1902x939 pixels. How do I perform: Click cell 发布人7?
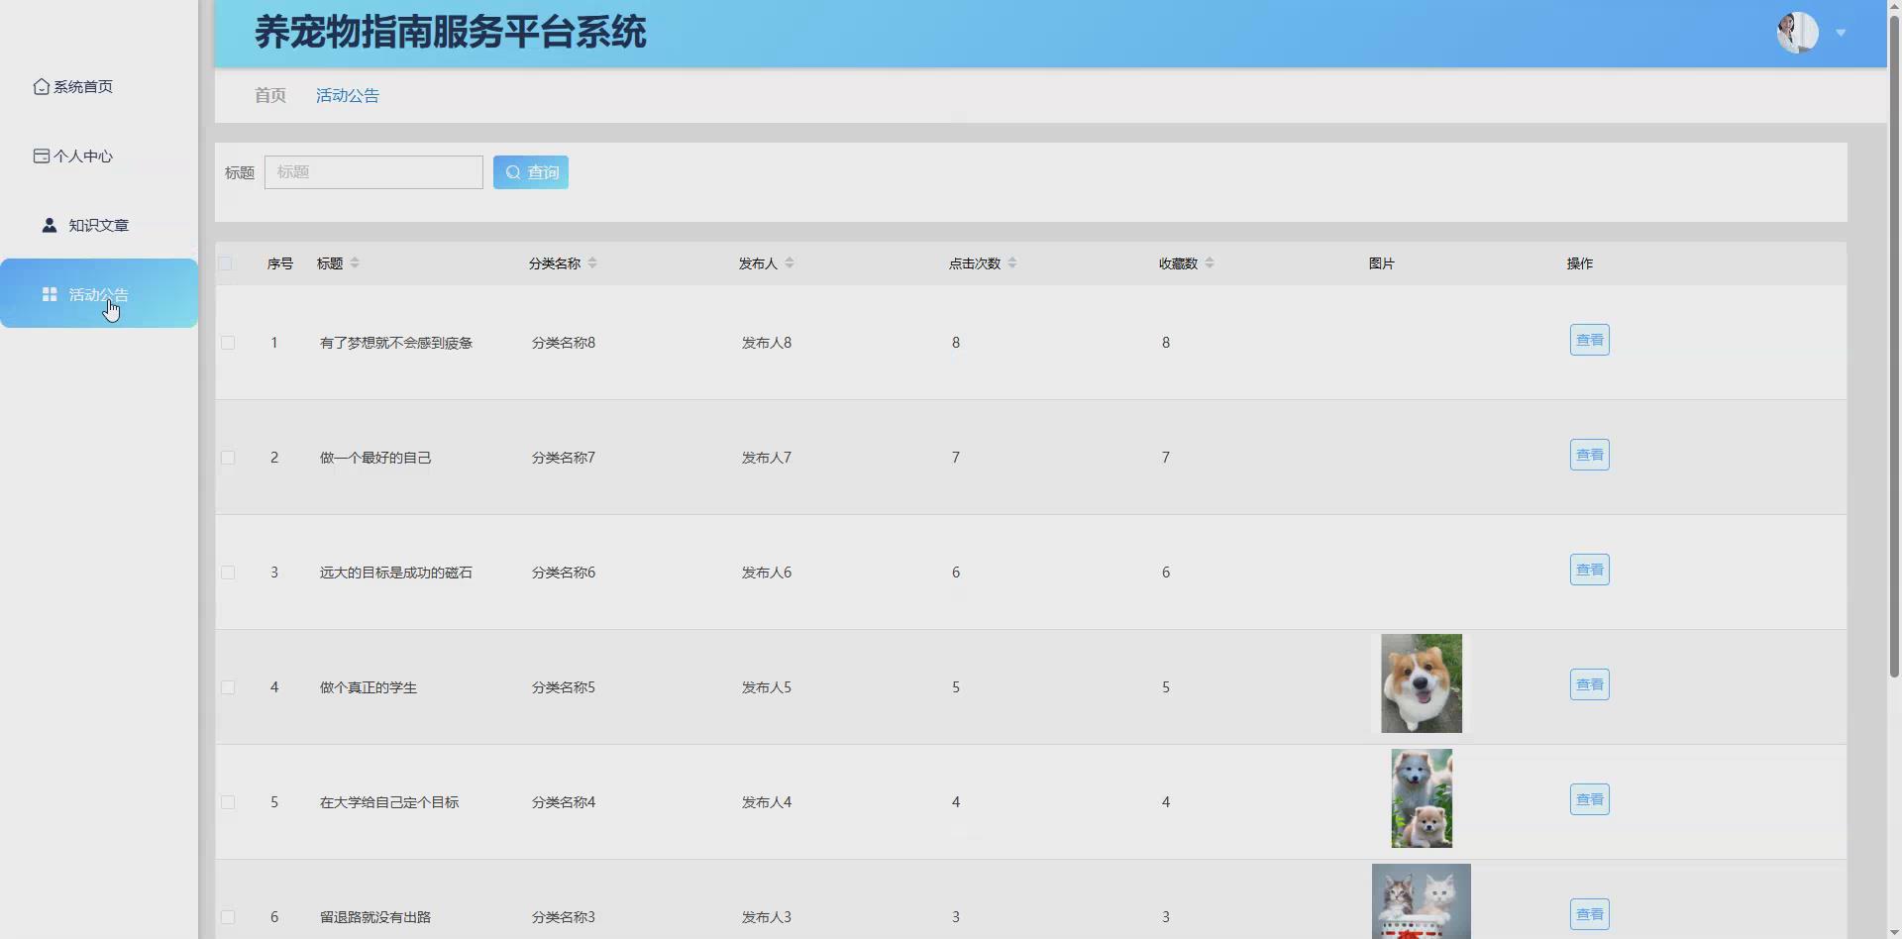pos(767,458)
